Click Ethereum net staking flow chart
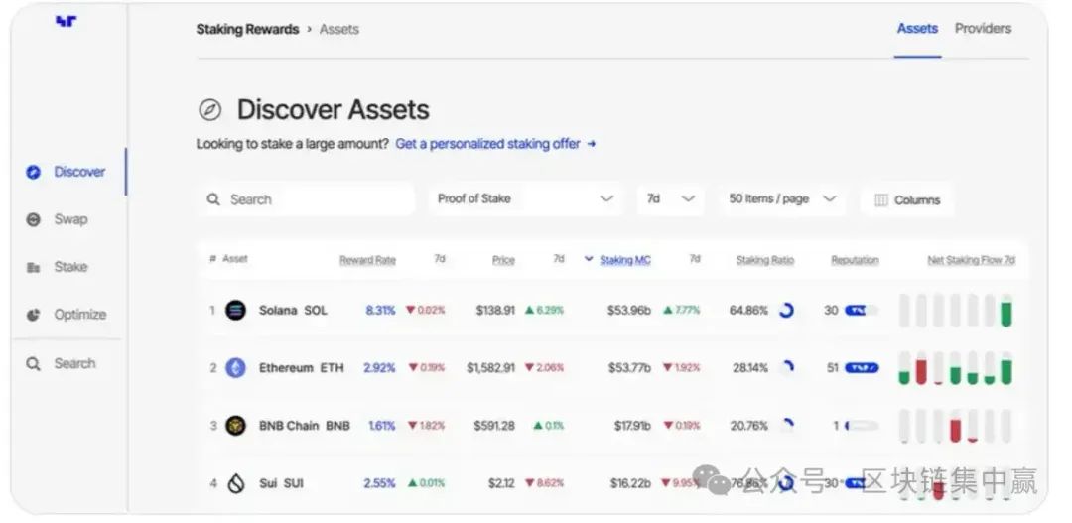The width and height of the screenshot is (1072, 523). [x=956, y=368]
